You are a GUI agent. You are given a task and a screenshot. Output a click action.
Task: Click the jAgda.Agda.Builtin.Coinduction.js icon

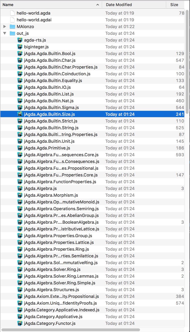(x=20, y=74)
